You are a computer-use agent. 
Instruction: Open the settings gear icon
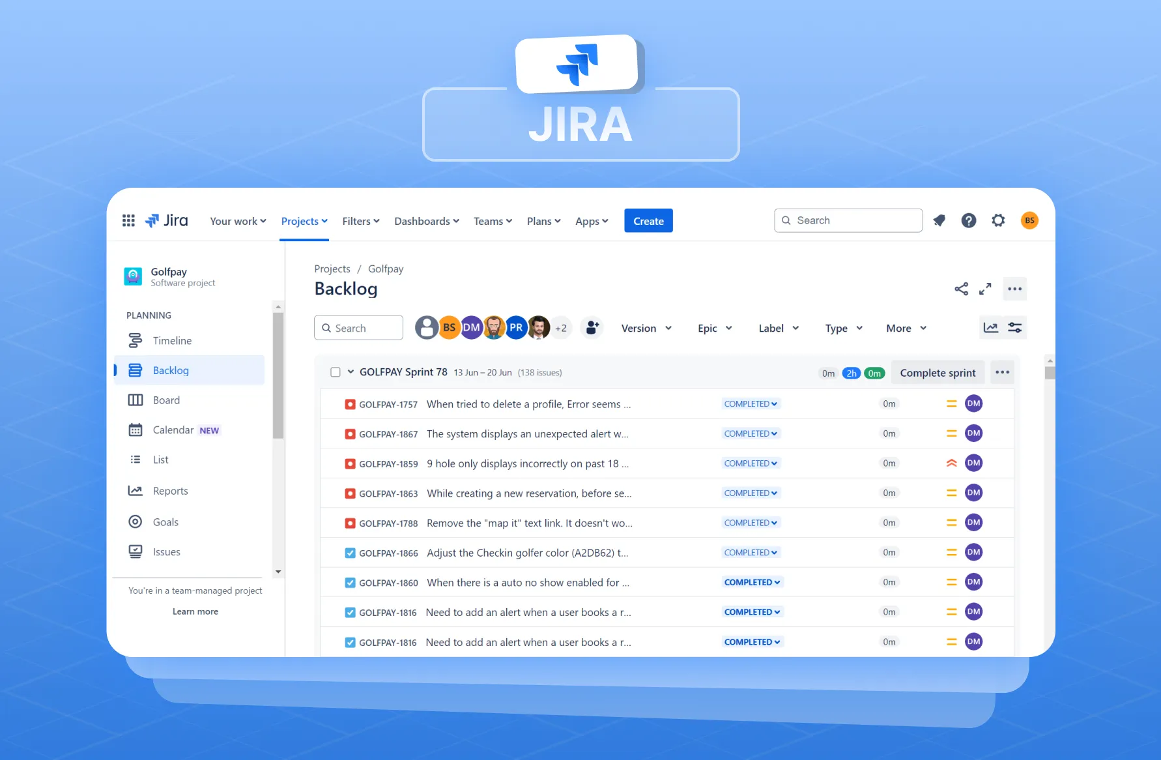(998, 220)
